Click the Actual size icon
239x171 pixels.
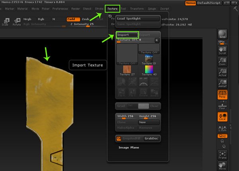click(x=222, y=73)
